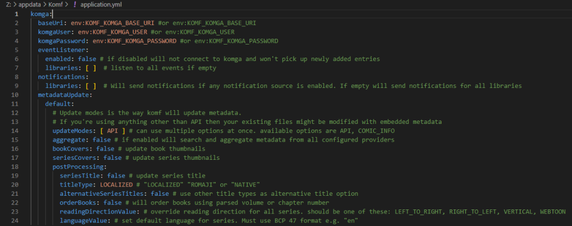Screen dimensions: 572x226
Task: Select the Z: drive breadcrumb
Action: (9, 5)
